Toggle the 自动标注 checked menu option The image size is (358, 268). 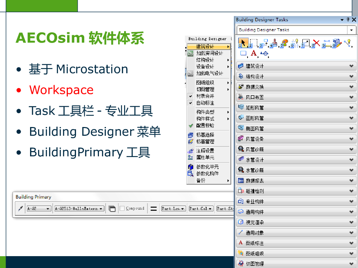[205, 103]
